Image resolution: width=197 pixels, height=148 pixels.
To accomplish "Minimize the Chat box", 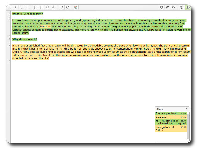I will [x=187, y=109].
